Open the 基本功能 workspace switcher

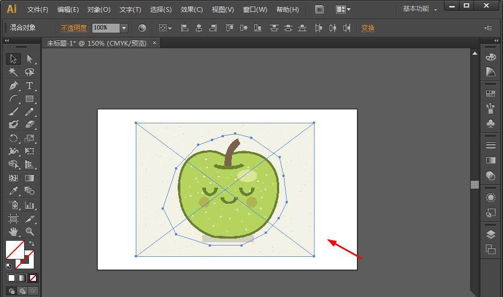[420, 9]
